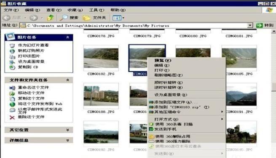Go up one folder level icon
Screen dimensions: 276x158
(51, 18)
